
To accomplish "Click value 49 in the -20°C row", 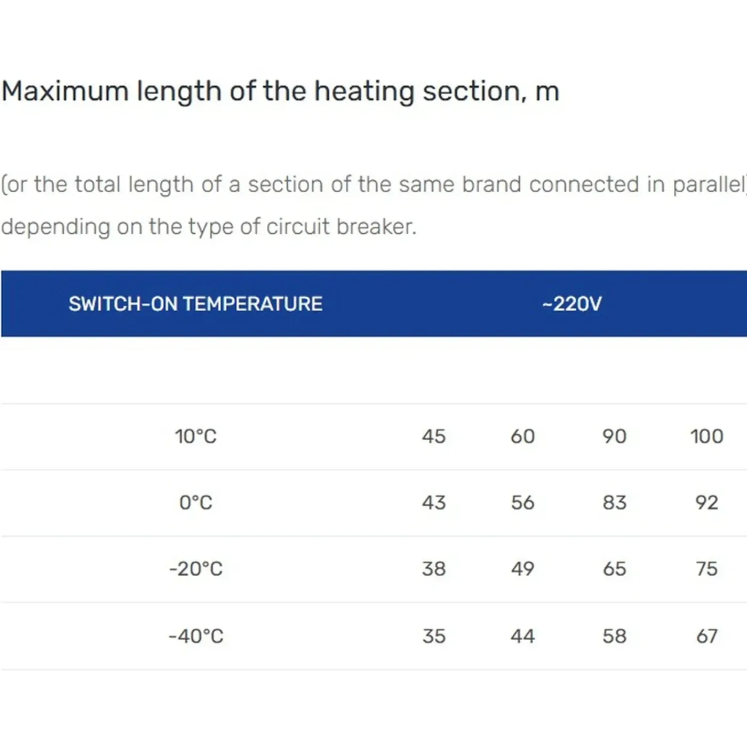I will [x=522, y=569].
